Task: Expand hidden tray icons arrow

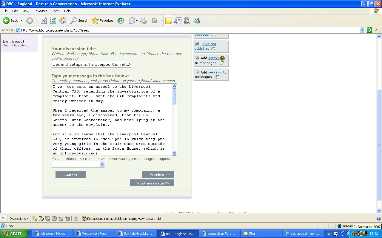Action: coord(349,234)
